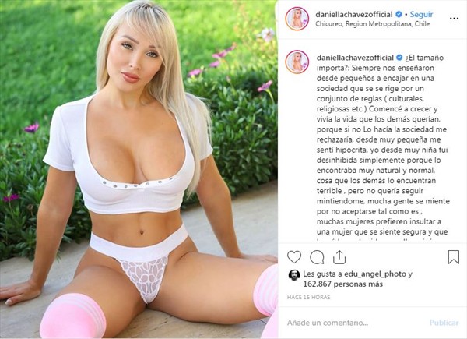
Task: Click the header profile avatar
Action: click(x=297, y=19)
